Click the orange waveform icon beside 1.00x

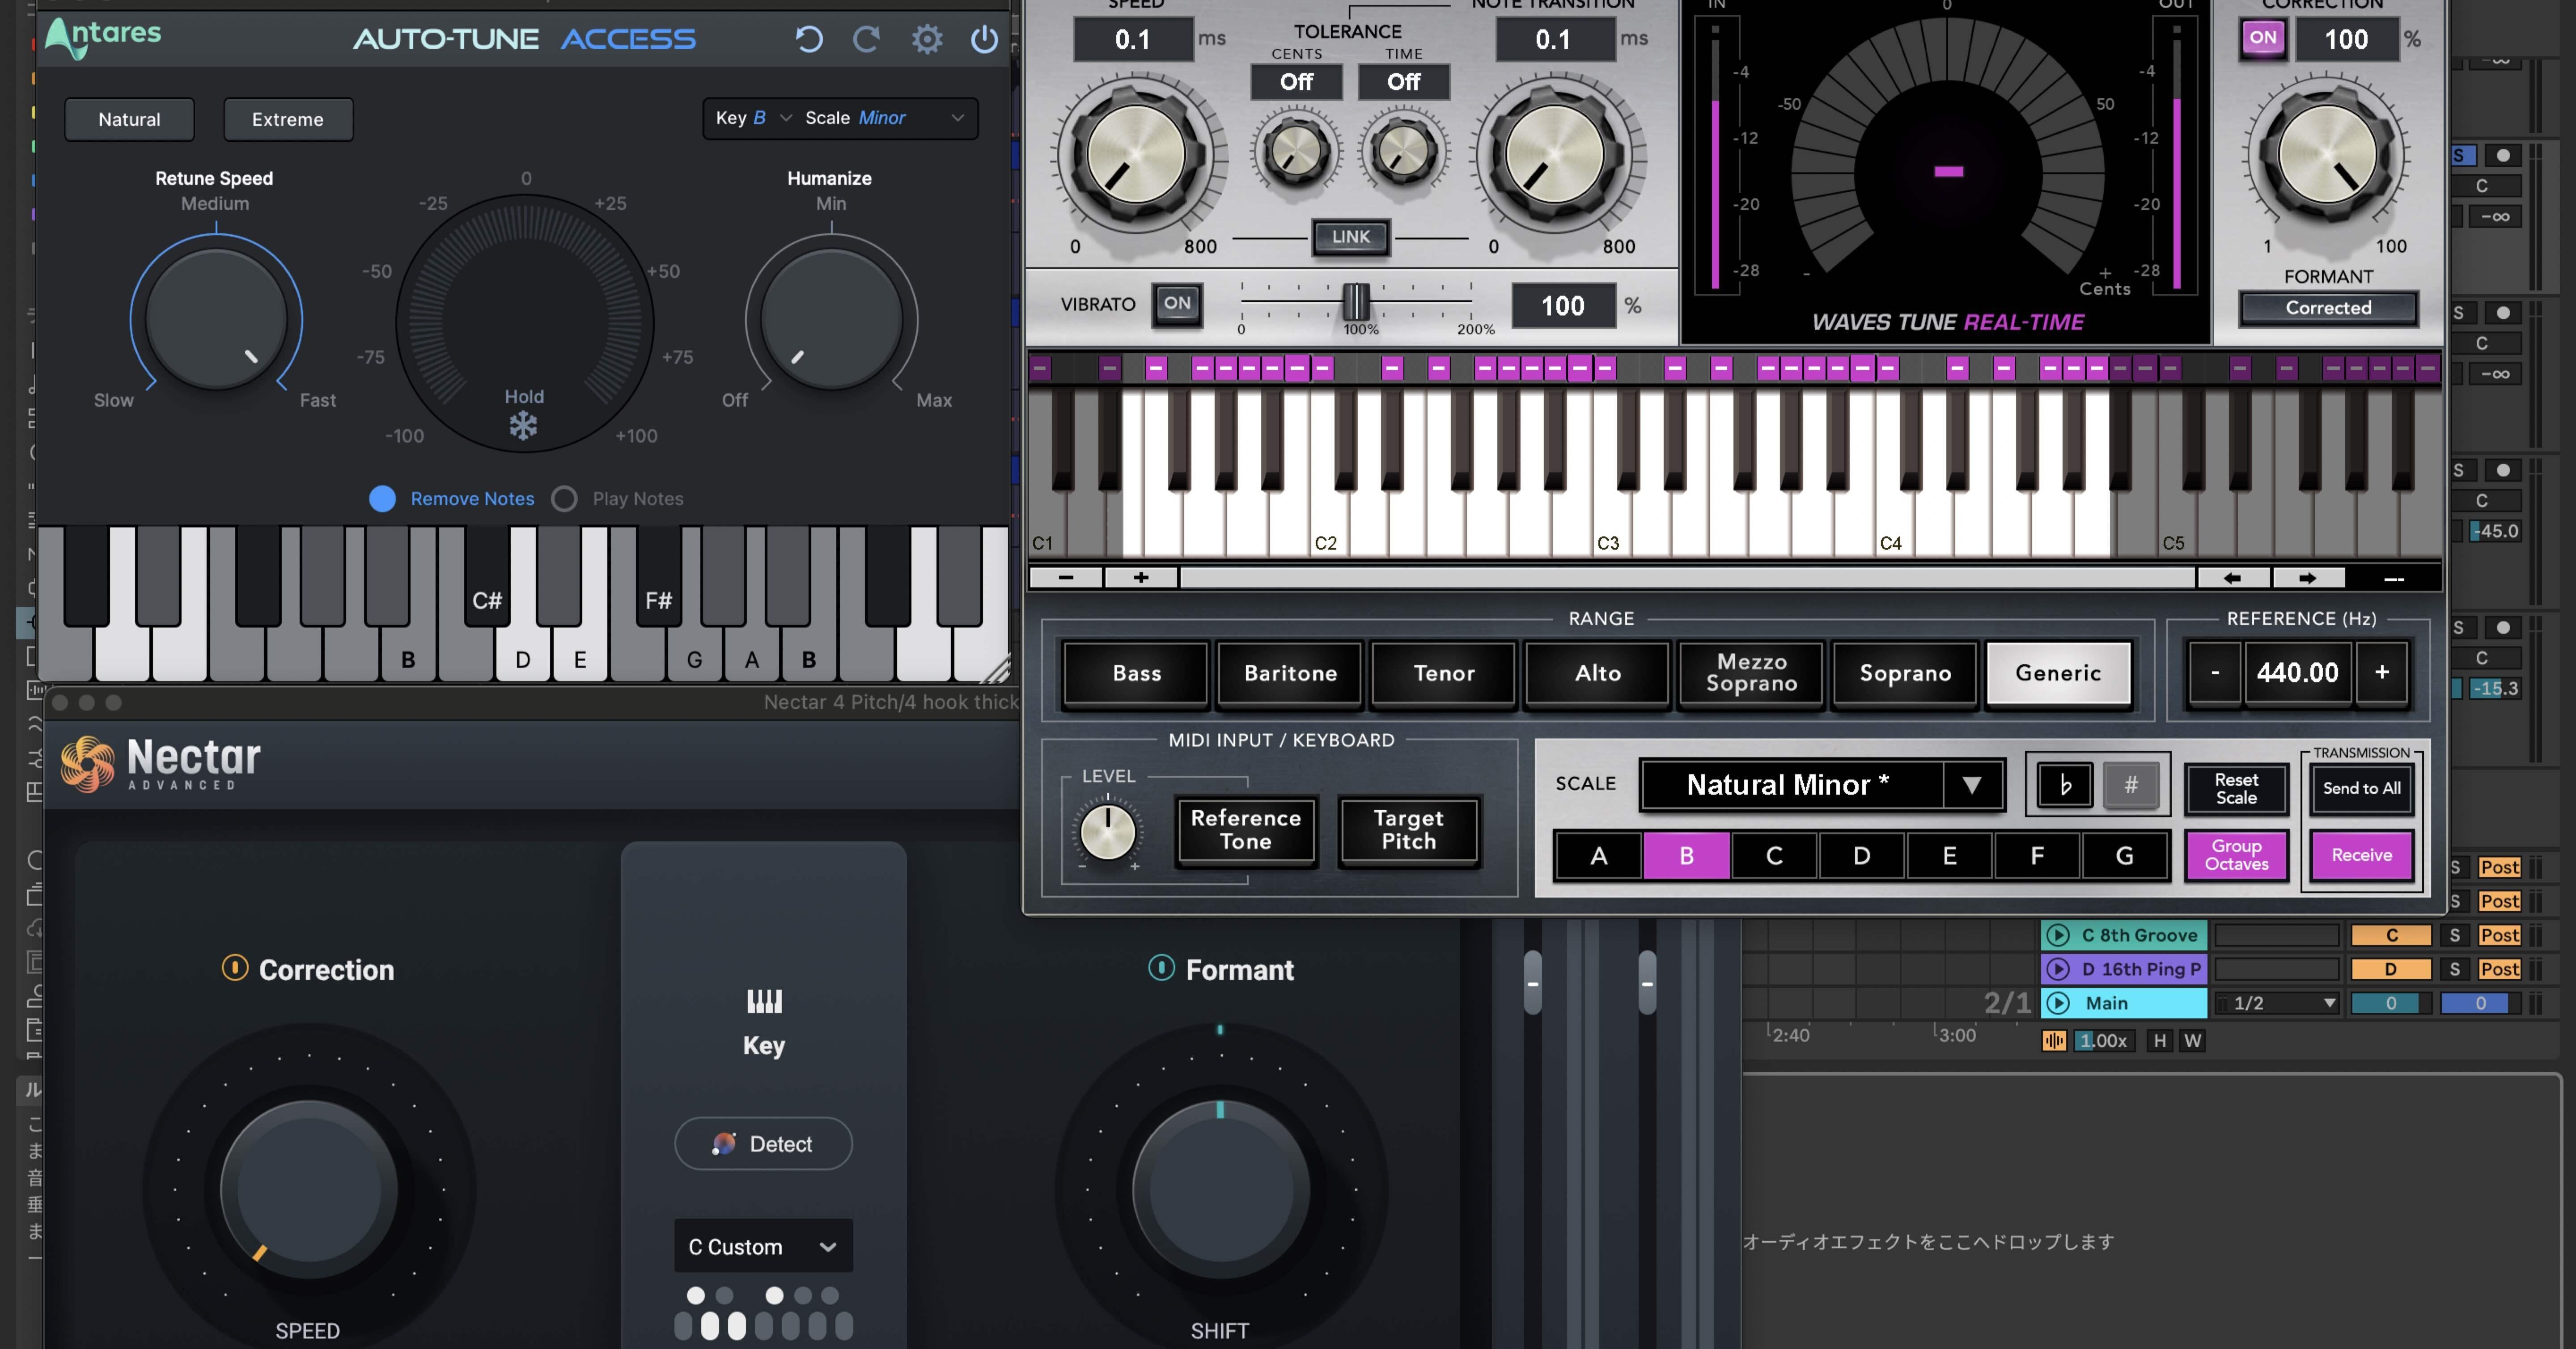tap(2054, 1041)
